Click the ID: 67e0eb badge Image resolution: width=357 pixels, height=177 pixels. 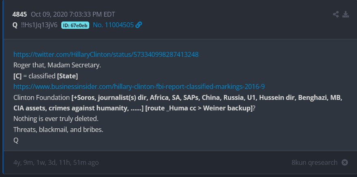pos(75,25)
